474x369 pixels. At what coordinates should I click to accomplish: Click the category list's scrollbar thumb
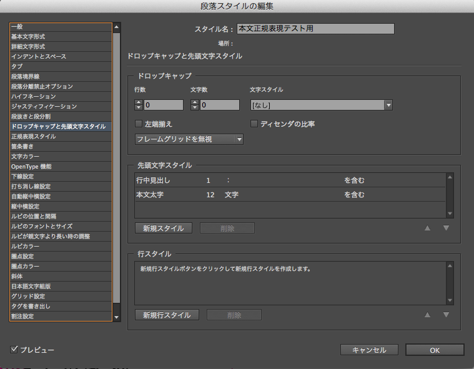pyautogui.click(x=116, y=168)
